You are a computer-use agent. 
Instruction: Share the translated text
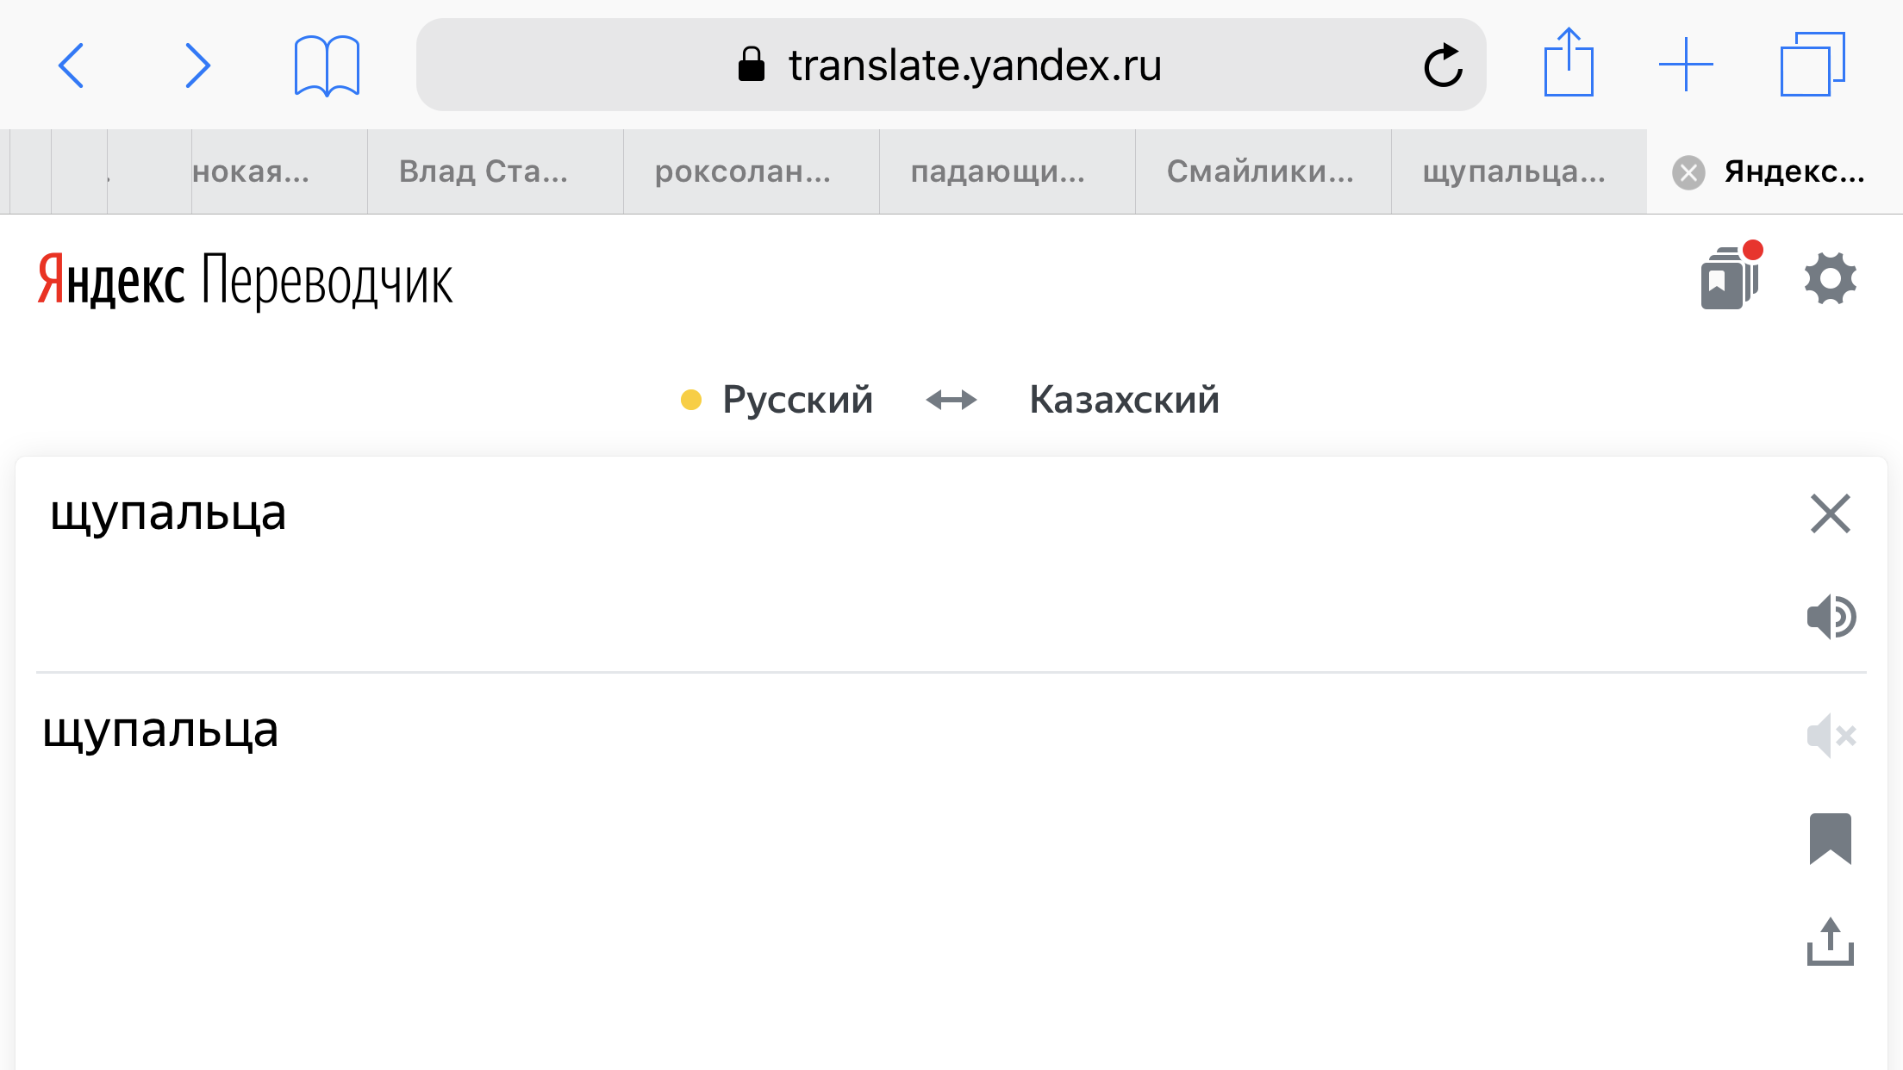point(1830,942)
